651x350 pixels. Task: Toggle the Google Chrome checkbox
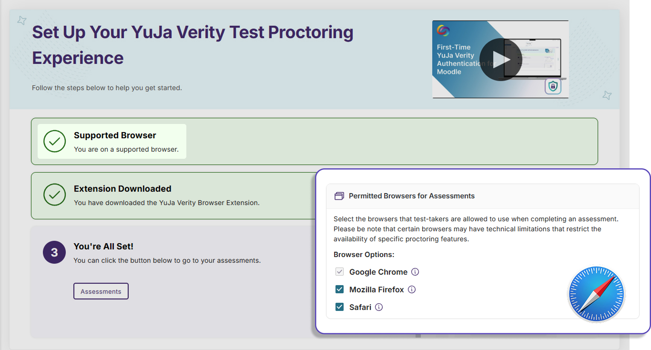coord(339,272)
